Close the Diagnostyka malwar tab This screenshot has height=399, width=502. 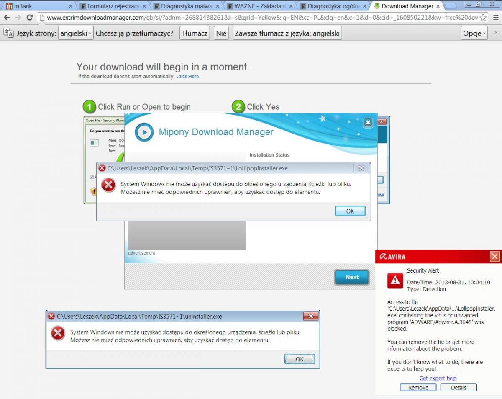tap(218, 6)
